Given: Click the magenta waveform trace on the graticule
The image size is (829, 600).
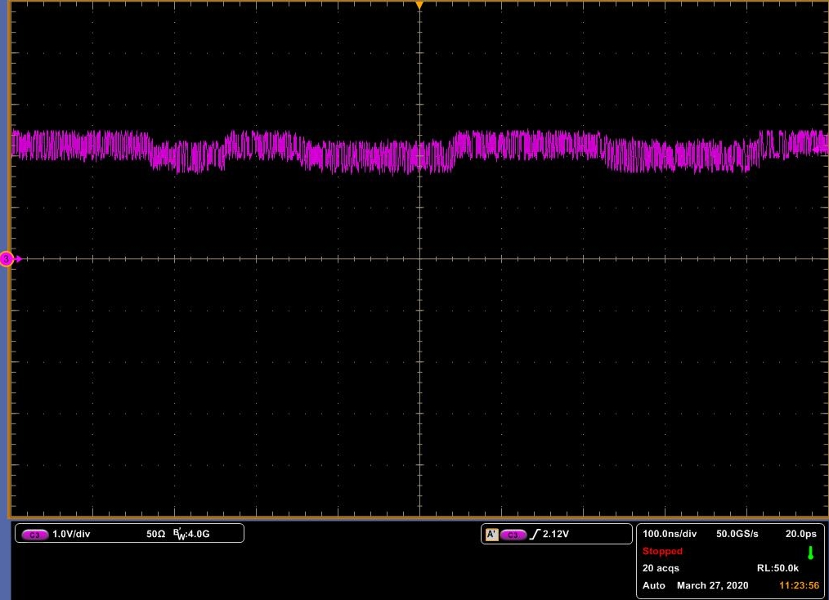Looking at the screenshot, I should click(x=419, y=150).
